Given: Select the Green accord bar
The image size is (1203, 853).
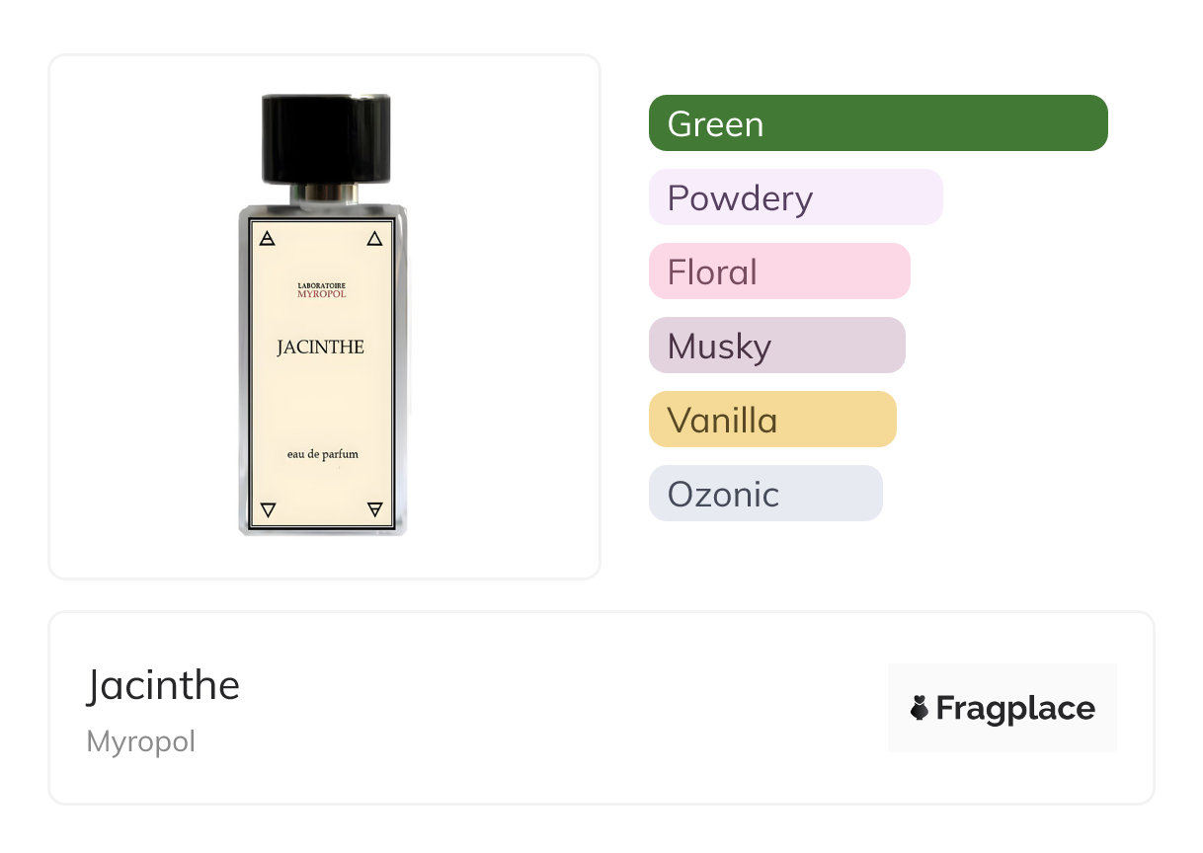Looking at the screenshot, I should 878,123.
